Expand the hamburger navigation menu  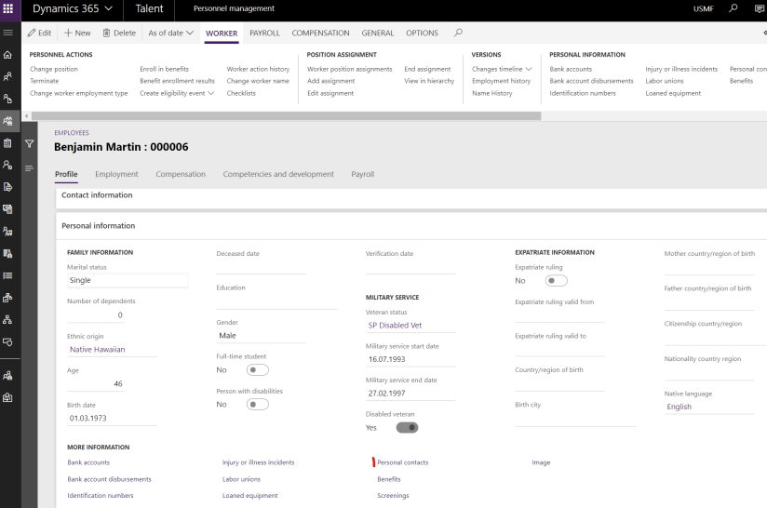pyautogui.click(x=7, y=33)
